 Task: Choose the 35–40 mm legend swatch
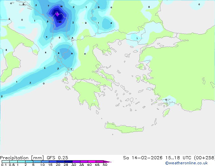click(x=84, y=162)
